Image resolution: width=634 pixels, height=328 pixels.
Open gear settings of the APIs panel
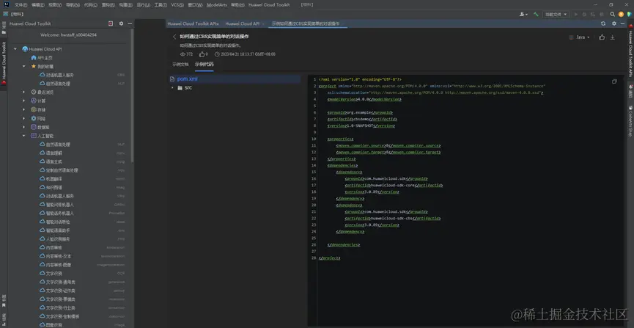(x=613, y=23)
